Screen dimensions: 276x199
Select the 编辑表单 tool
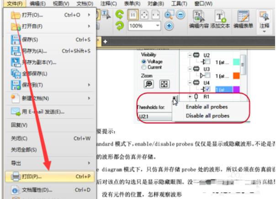coord(243,19)
